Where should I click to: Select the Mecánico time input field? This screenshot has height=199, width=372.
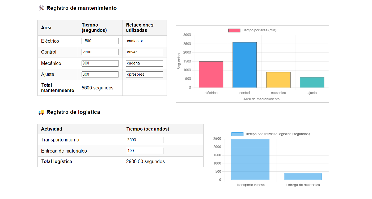point(100,63)
